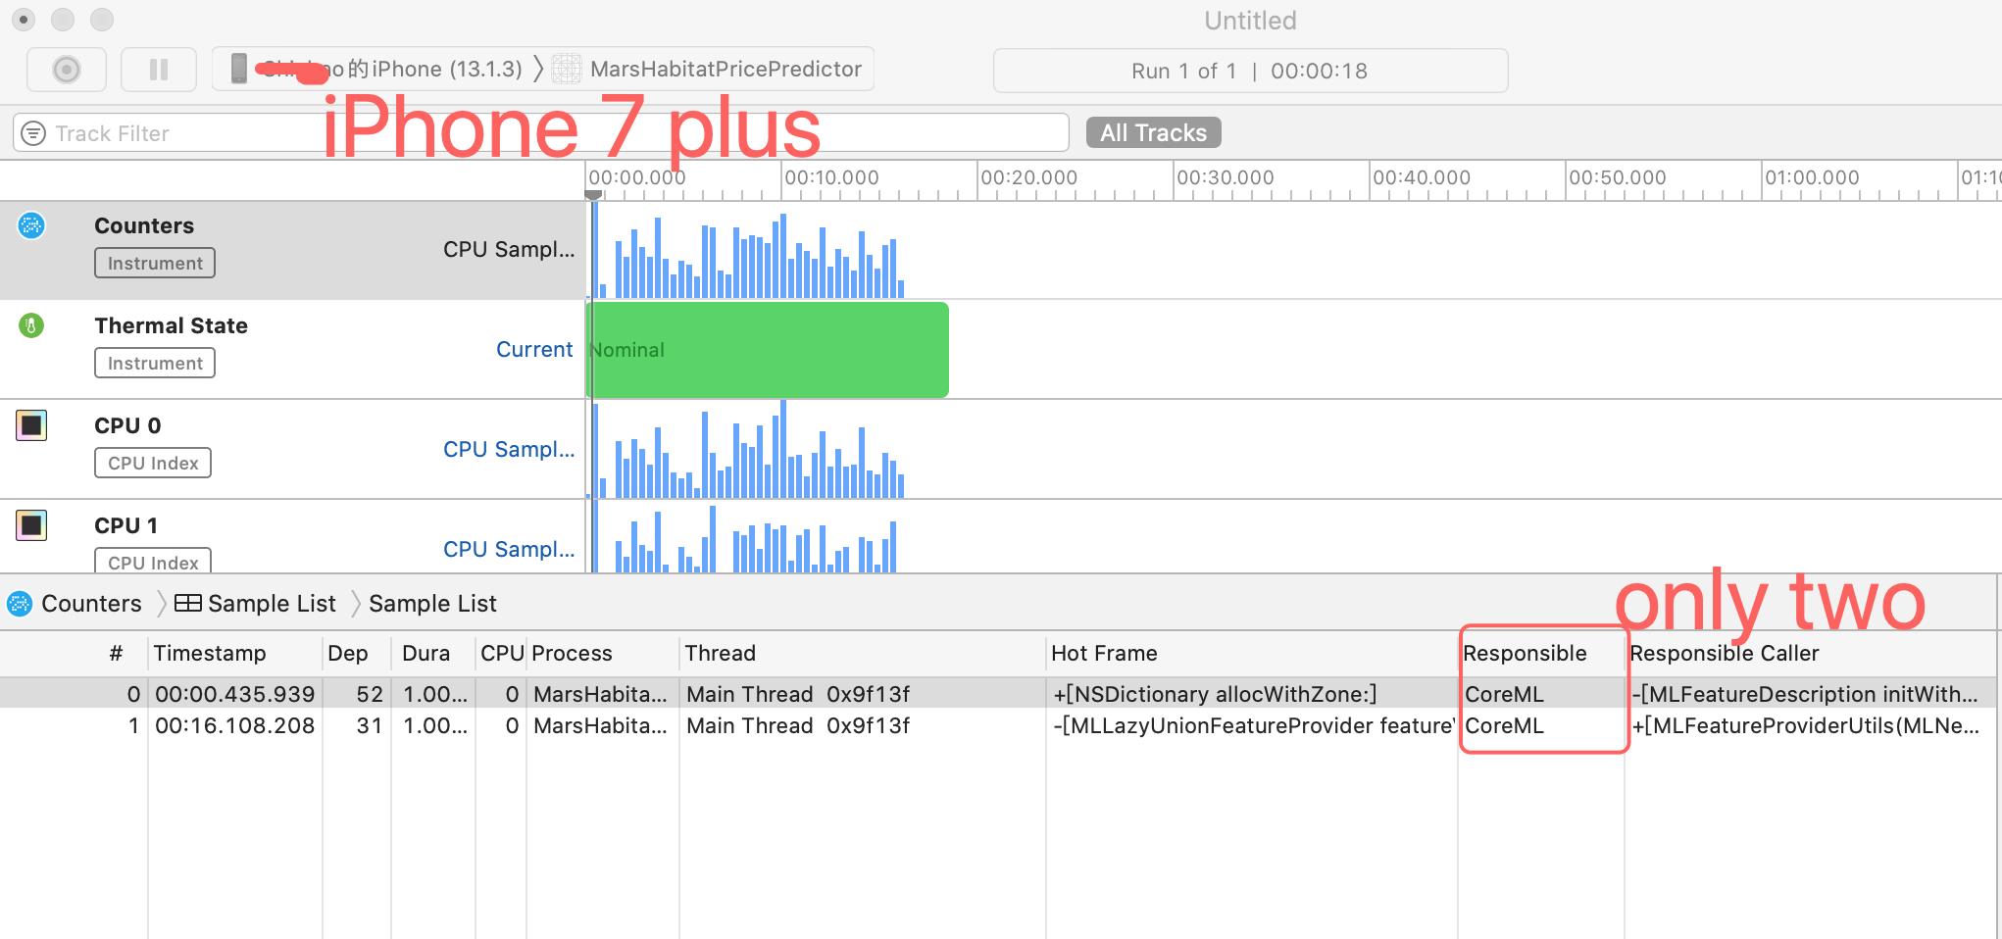Click the Counters instrument icon
2002x939 pixels.
(x=31, y=225)
